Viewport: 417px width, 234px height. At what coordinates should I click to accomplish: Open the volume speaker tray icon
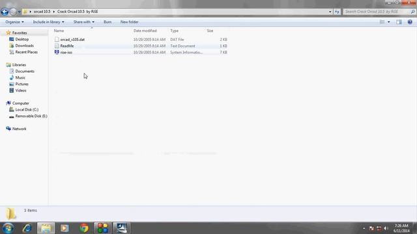pos(386,228)
